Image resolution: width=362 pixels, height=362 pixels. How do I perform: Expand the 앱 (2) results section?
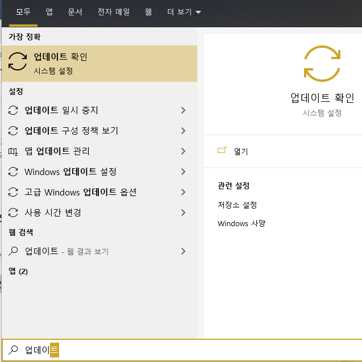pos(18,271)
